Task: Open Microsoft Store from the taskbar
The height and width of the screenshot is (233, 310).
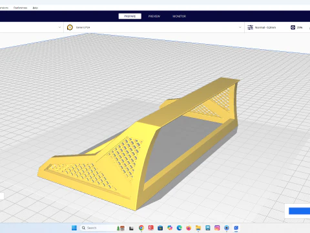Action: [160, 228]
